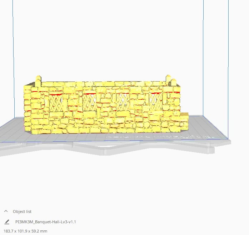This screenshot has height=235, width=249.
Task: Click the leftmost lattice window on model
Action: pos(57,103)
